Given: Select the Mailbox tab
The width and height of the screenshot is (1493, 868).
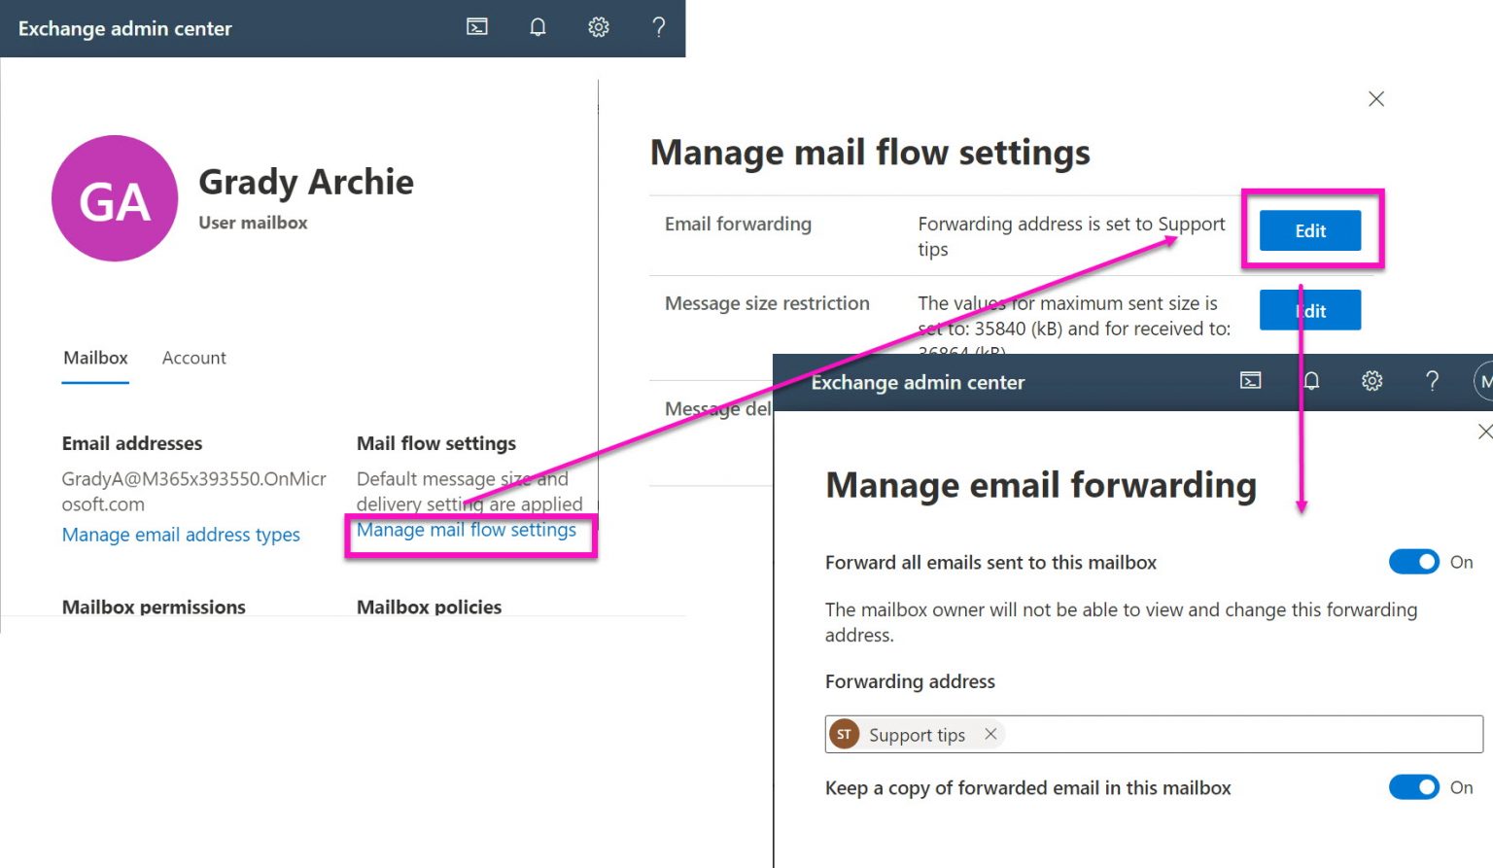Looking at the screenshot, I should 94,358.
